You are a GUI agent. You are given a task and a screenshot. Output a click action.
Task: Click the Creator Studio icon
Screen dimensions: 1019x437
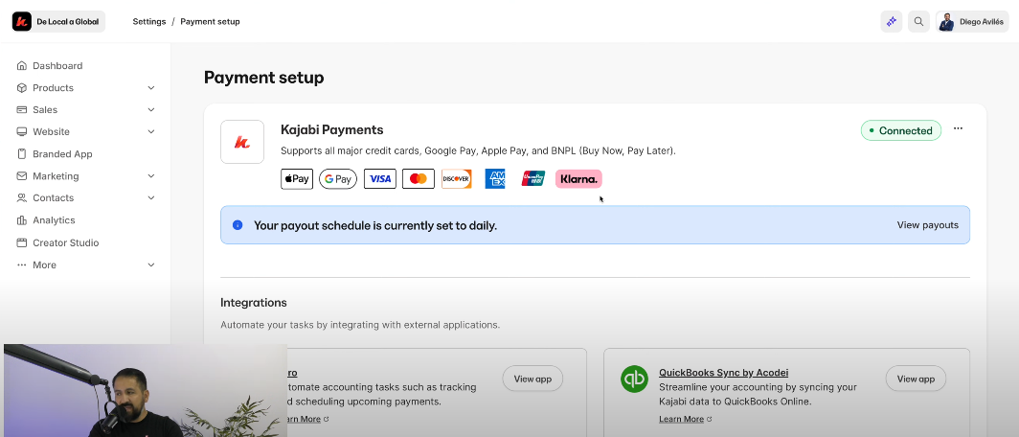tap(22, 243)
